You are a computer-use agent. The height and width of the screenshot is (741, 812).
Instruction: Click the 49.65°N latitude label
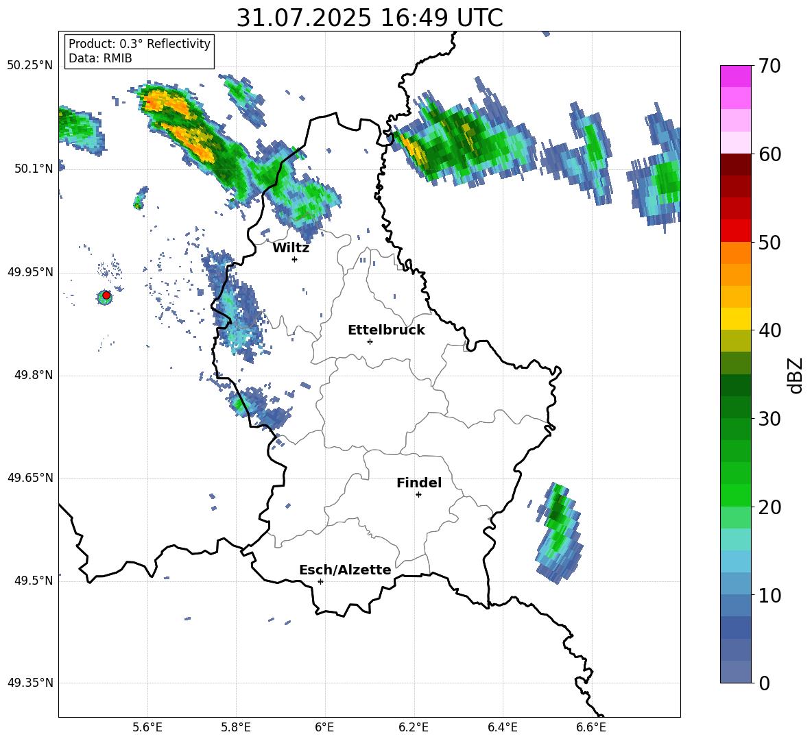[30, 478]
